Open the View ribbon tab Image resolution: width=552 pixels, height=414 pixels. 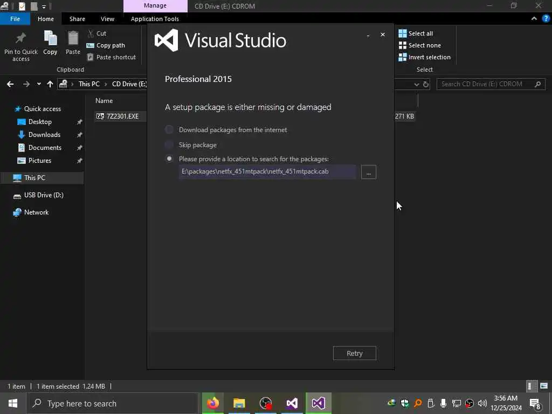tap(107, 19)
